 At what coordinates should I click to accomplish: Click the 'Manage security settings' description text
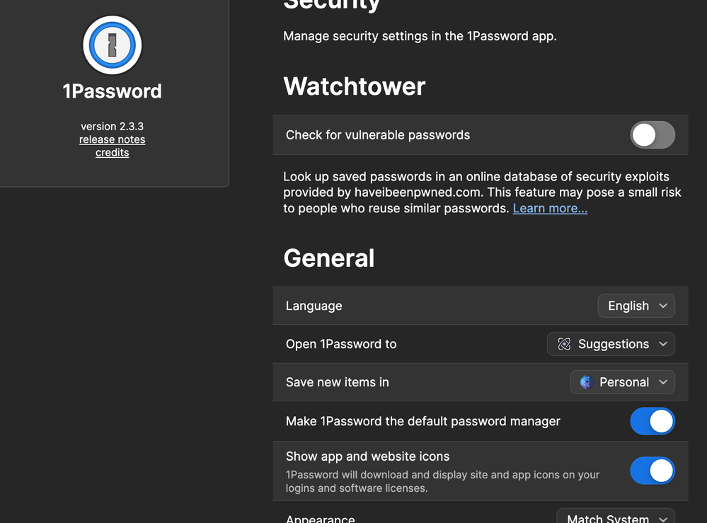coord(420,36)
